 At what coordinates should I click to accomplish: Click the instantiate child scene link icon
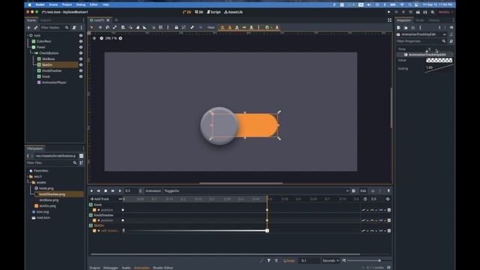(x=36, y=28)
